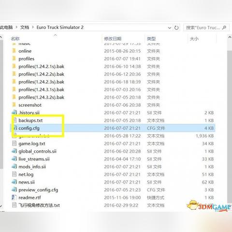This screenshot has height=232, width=232.
Task: Select the file name net.log
Action: [x=26, y=174]
